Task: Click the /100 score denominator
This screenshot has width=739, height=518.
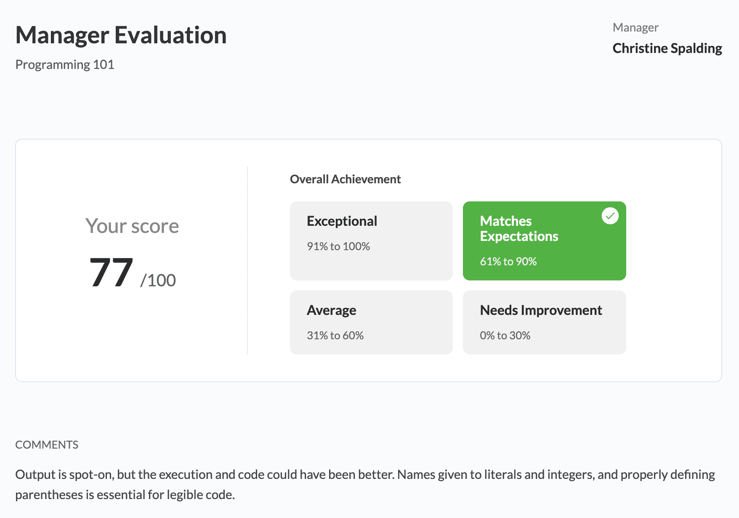Action: click(x=158, y=280)
